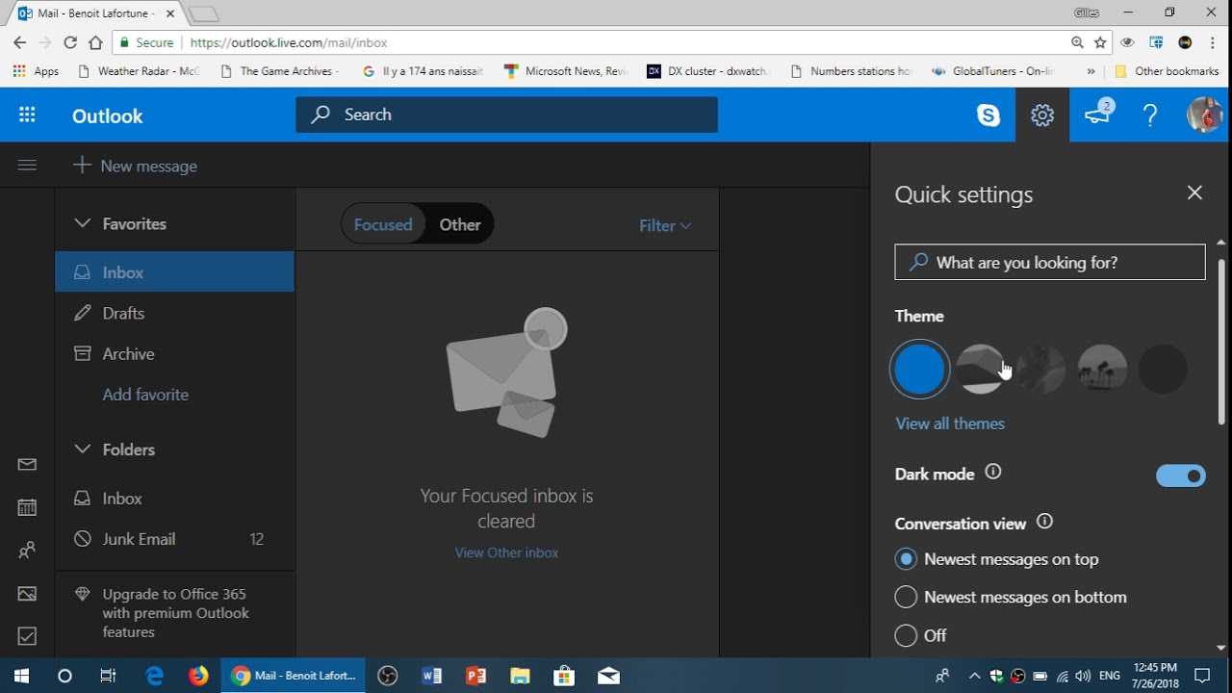Collapse the Favorites section
Screen dimensions: 1232x693
83,223
